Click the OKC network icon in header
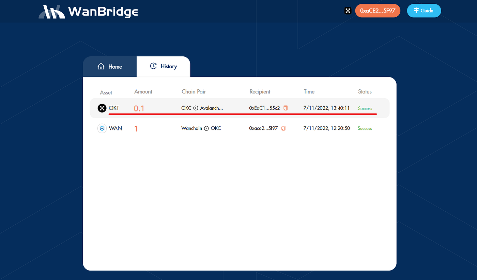The image size is (477, 280). (348, 11)
